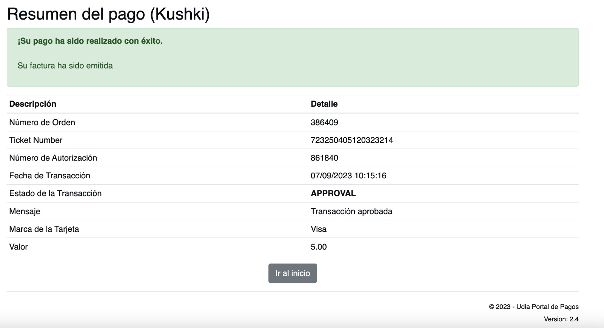Click the "Estado de la Transacción" label
This screenshot has height=328, width=604.
pyautogui.click(x=55, y=193)
